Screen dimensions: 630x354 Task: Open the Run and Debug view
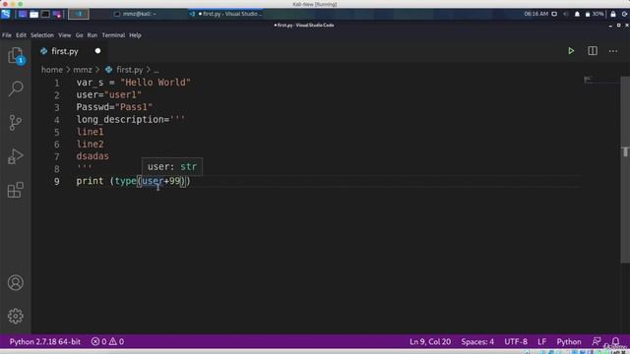pos(16,156)
